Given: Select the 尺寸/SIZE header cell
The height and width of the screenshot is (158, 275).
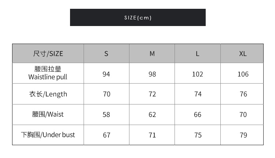Looking at the screenshot, I should (48, 54).
